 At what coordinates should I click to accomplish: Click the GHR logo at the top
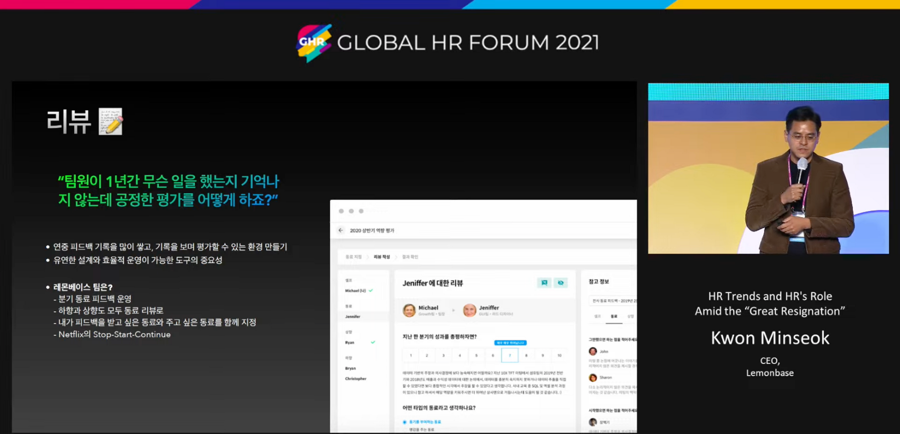(314, 43)
